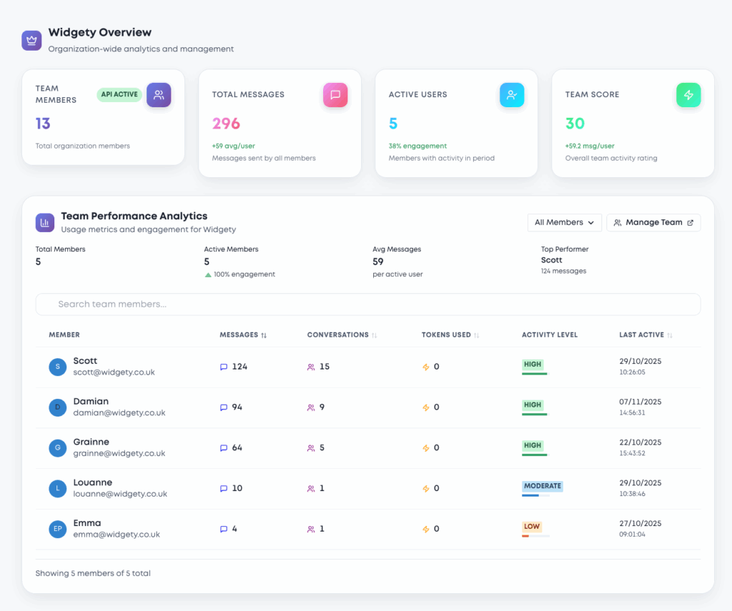
Task: Click grainne@widgety.co.uk email address
Action: [x=119, y=453]
